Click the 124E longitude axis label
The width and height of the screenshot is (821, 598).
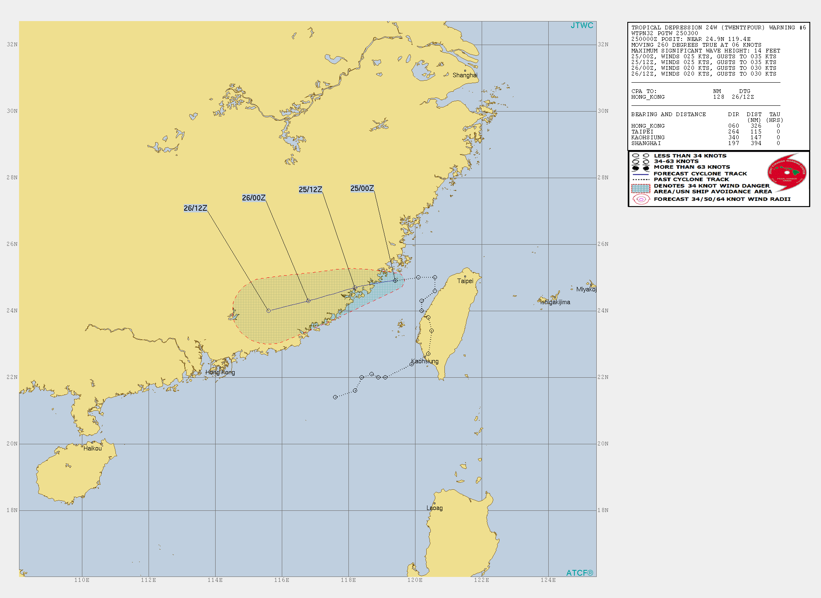coord(548,580)
